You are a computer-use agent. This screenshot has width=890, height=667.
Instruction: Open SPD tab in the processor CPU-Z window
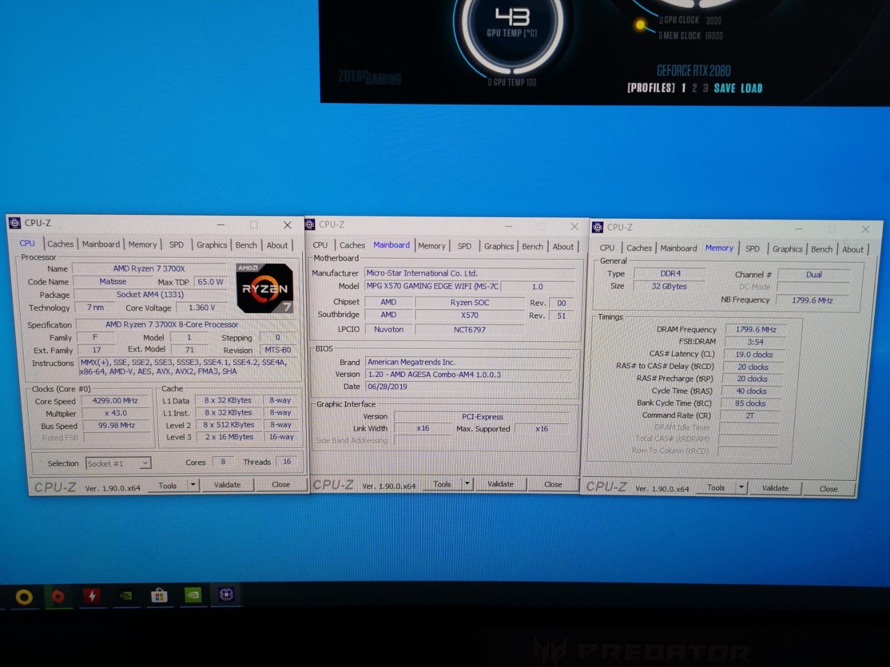(x=176, y=245)
